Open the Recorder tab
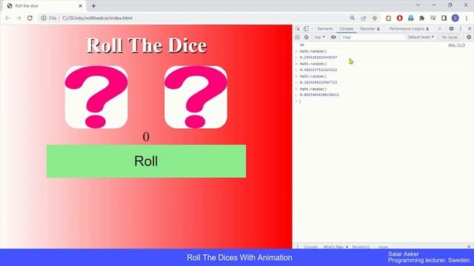The image size is (474, 266). coord(370,29)
